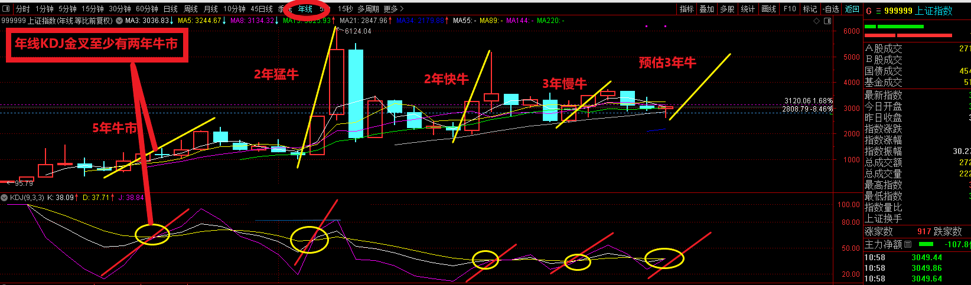Image resolution: width=971 pixels, height=285 pixels.
Task: Open the list icon beside 999999
Action: pyautogui.click(x=878, y=11)
